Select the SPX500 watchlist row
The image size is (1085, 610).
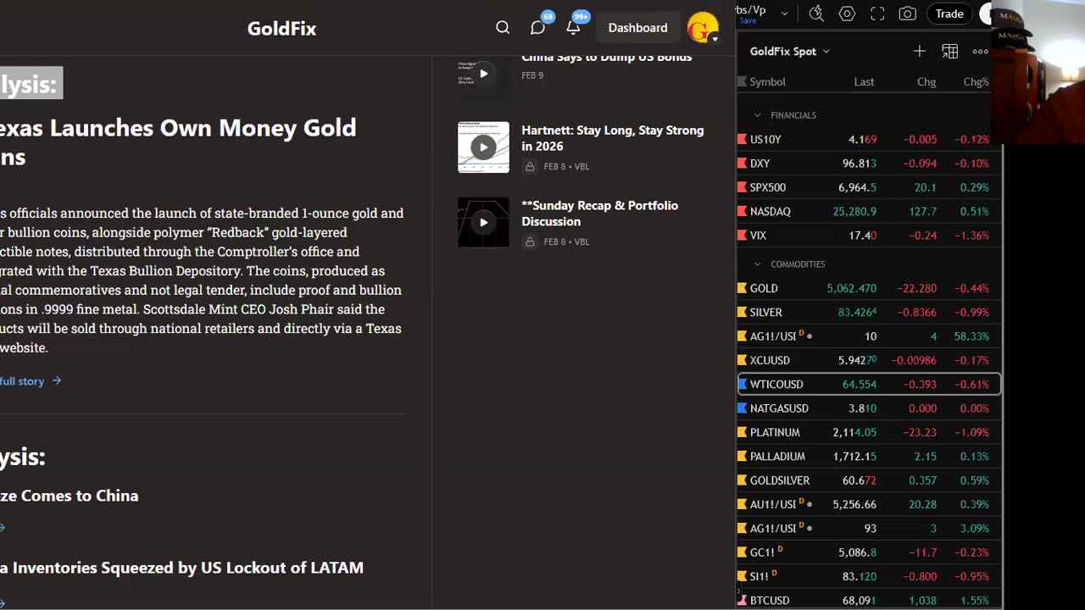pyautogui.click(x=869, y=187)
